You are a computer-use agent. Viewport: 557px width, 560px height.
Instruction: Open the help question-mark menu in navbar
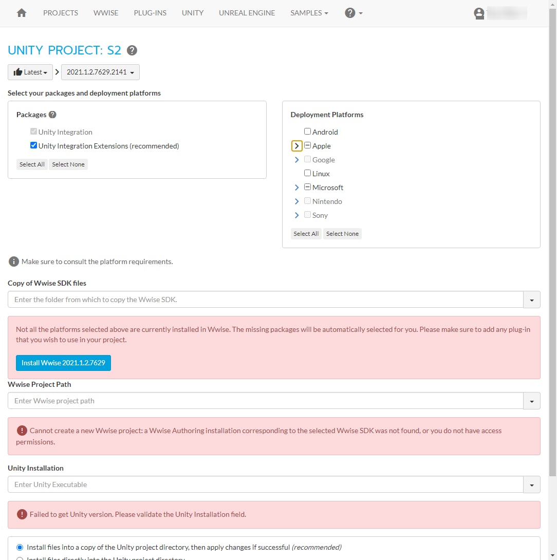pyautogui.click(x=354, y=13)
